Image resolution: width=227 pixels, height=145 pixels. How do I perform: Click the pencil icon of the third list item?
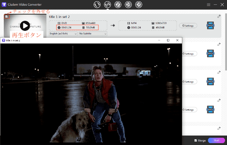click(219, 72)
